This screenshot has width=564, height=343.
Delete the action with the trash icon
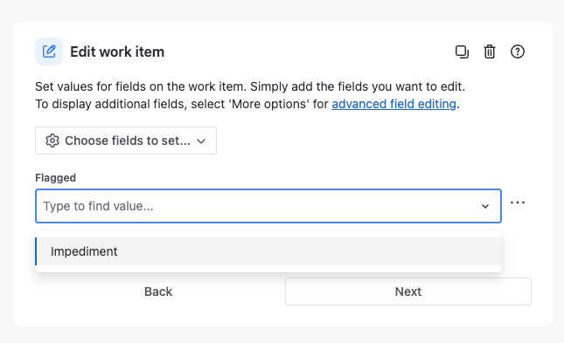[490, 51]
